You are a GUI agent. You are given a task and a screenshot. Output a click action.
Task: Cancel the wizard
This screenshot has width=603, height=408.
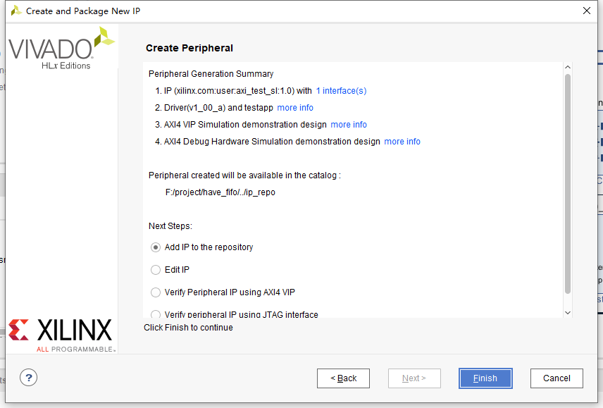pos(557,378)
